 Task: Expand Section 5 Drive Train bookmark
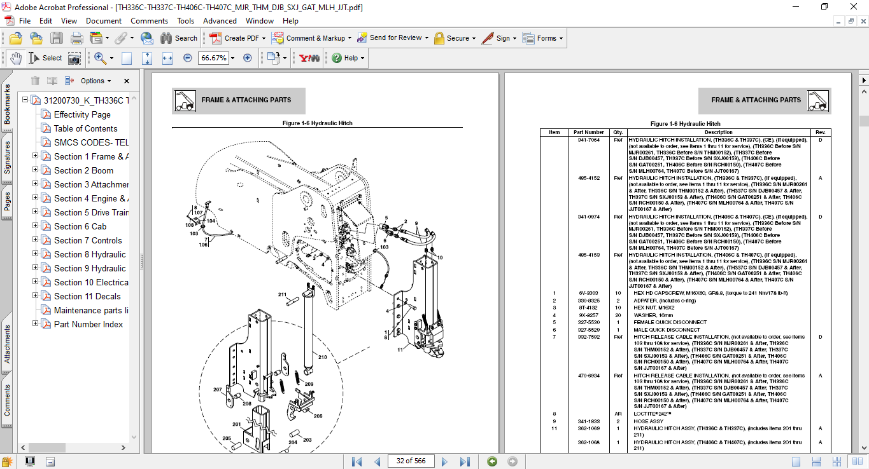(36, 212)
